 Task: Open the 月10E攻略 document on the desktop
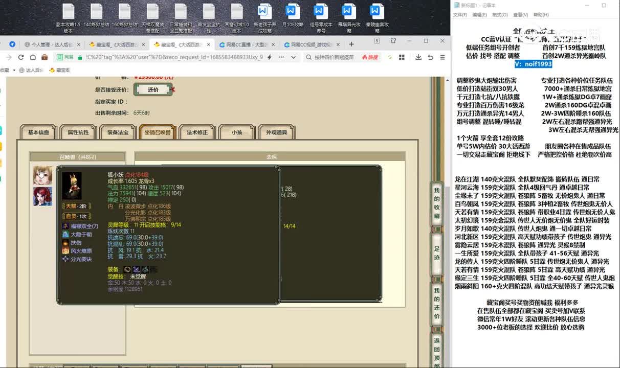click(x=292, y=18)
